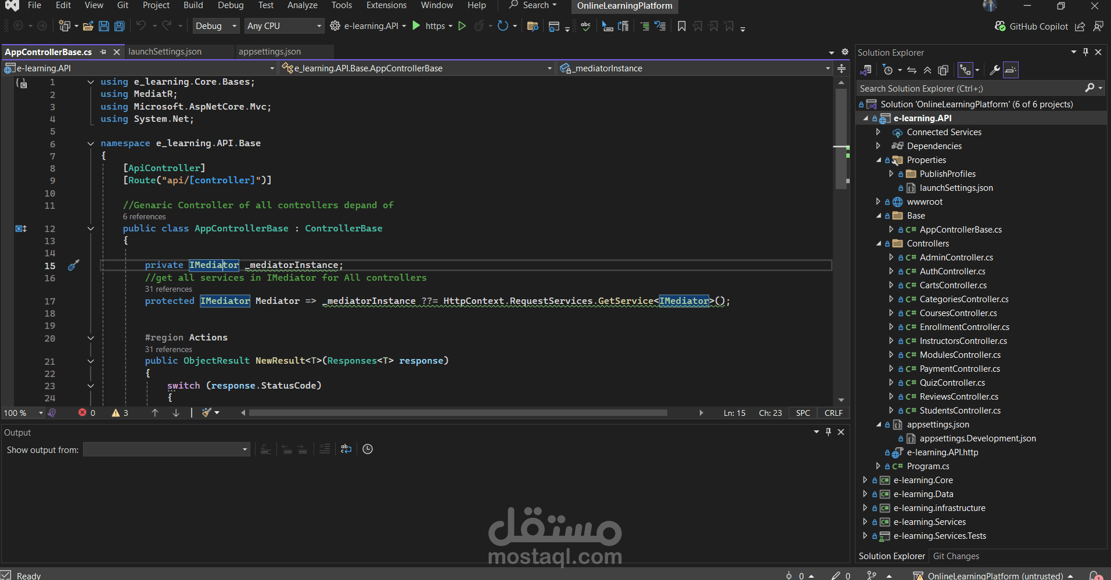Pin the Output panel
Viewport: 1111px width, 580px height.
click(829, 432)
